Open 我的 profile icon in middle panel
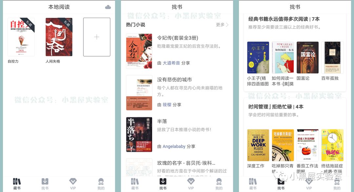Viewport: 354px width, 192px height. coord(219,182)
